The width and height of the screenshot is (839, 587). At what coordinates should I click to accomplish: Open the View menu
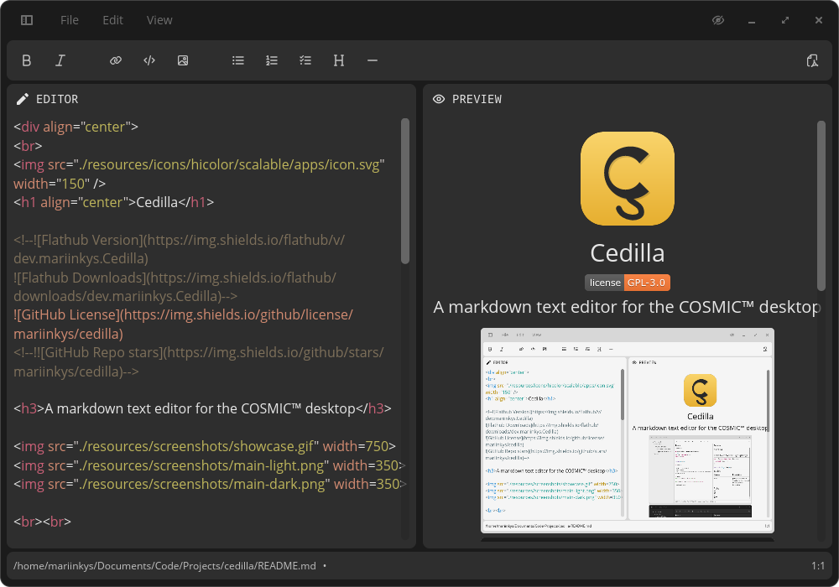tap(159, 20)
